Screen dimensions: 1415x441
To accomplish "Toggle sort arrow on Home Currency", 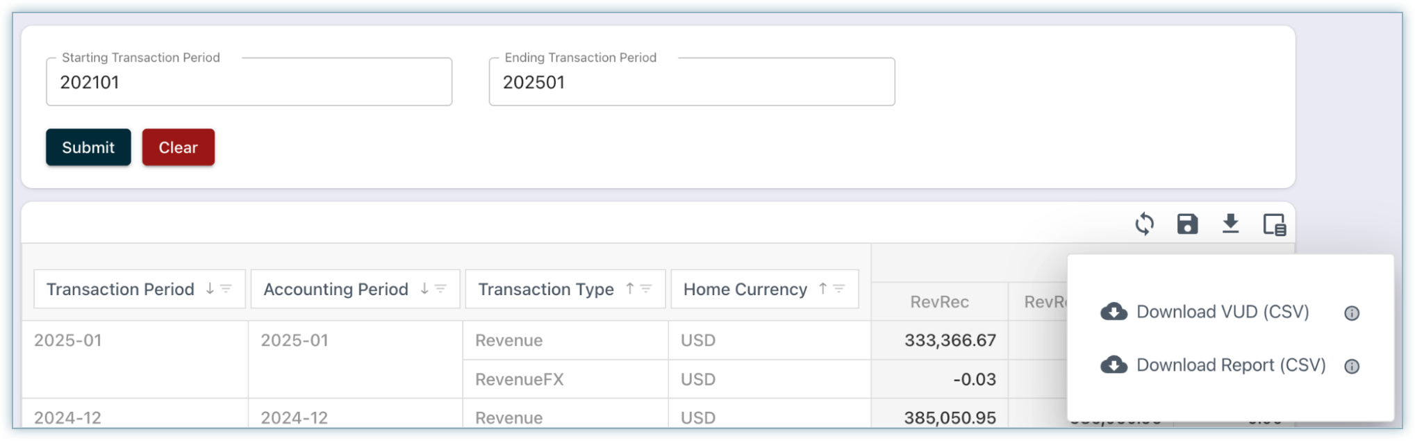I will (822, 289).
